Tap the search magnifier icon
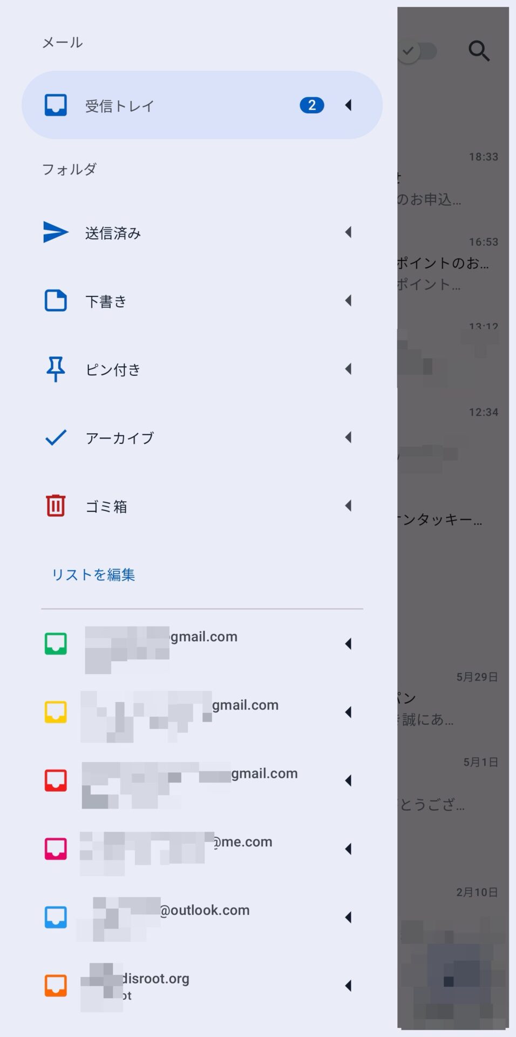Screen dimensions: 516x1037 [479, 51]
